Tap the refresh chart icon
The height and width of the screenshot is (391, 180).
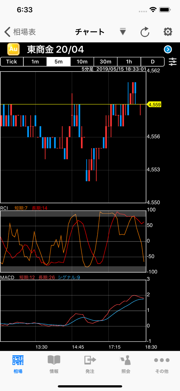coord(145,32)
